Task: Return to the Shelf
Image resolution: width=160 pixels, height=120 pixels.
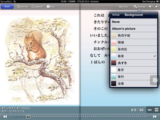Action: point(7,7)
